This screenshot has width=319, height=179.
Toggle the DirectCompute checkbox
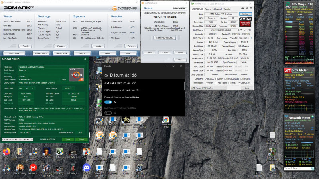click(226, 79)
